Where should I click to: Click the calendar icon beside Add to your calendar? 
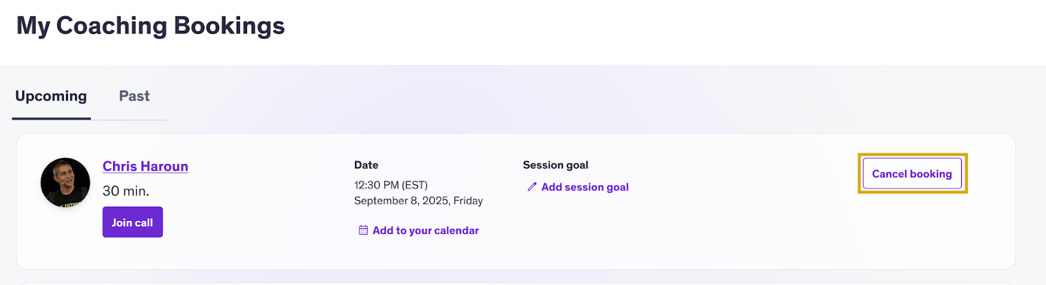click(363, 231)
